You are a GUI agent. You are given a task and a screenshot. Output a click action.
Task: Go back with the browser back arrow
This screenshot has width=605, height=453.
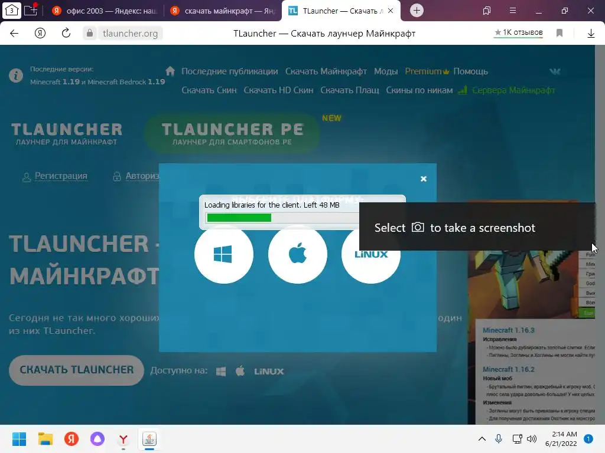tap(14, 34)
